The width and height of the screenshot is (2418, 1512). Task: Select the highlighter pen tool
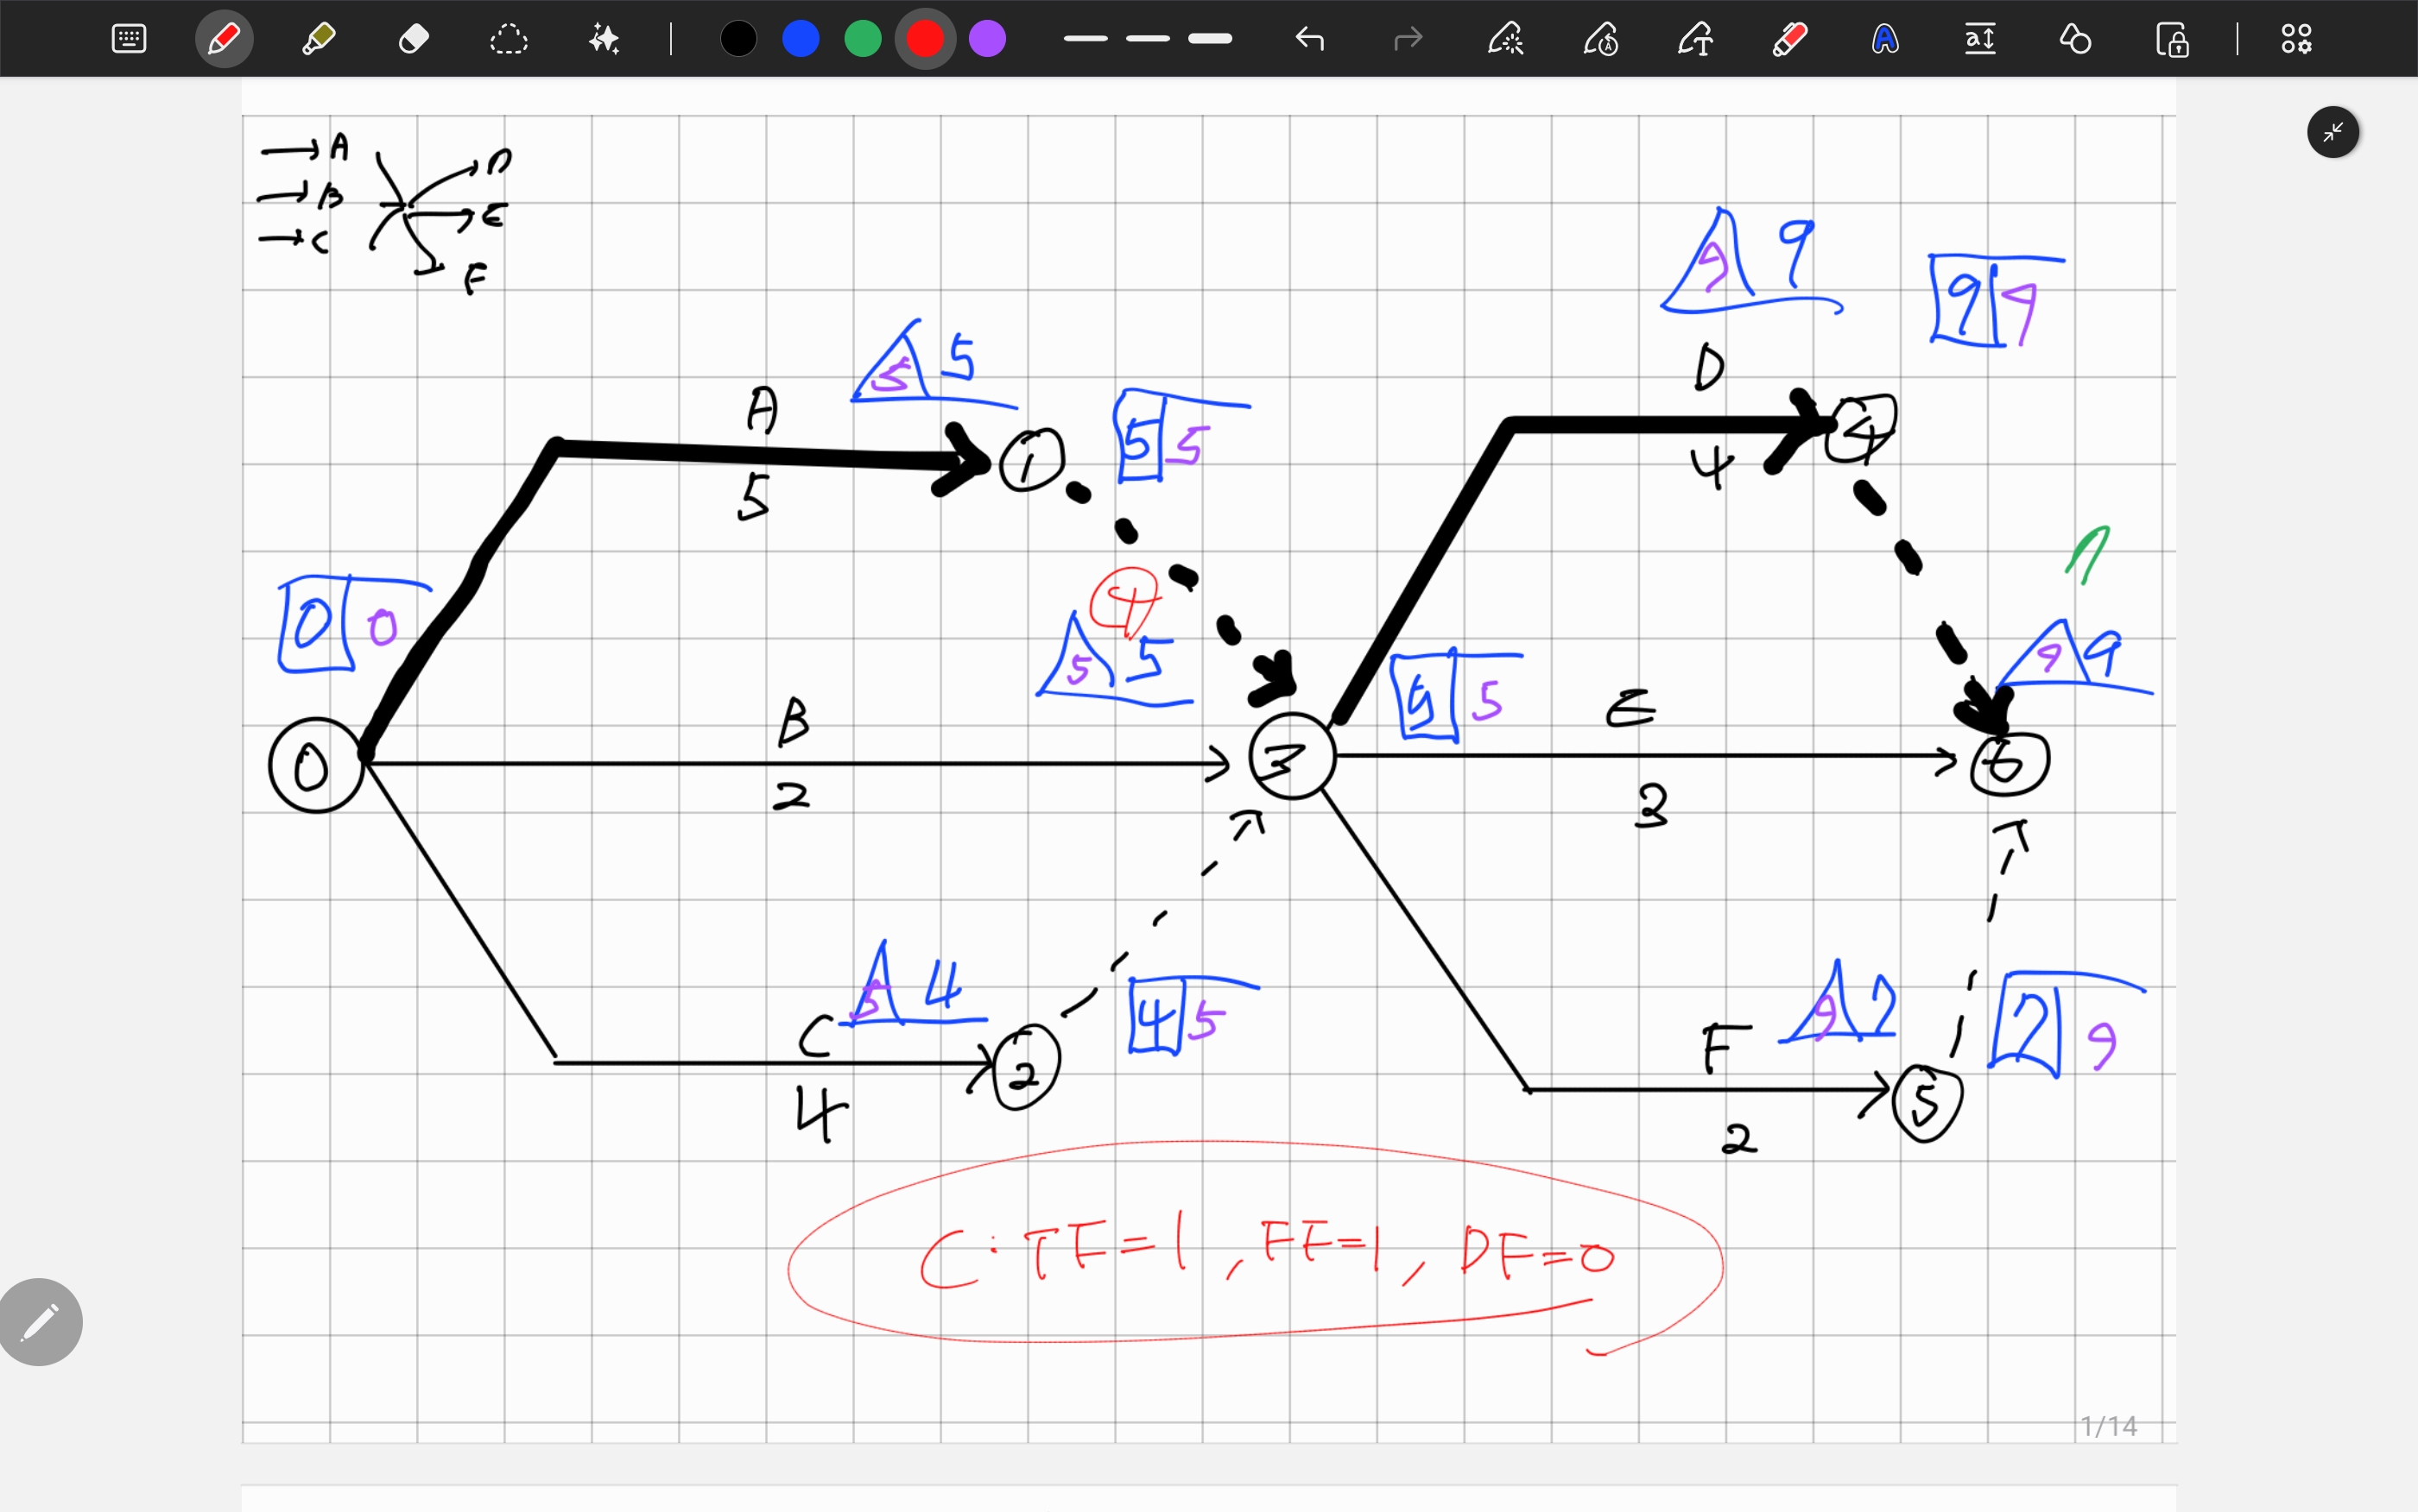point(318,39)
